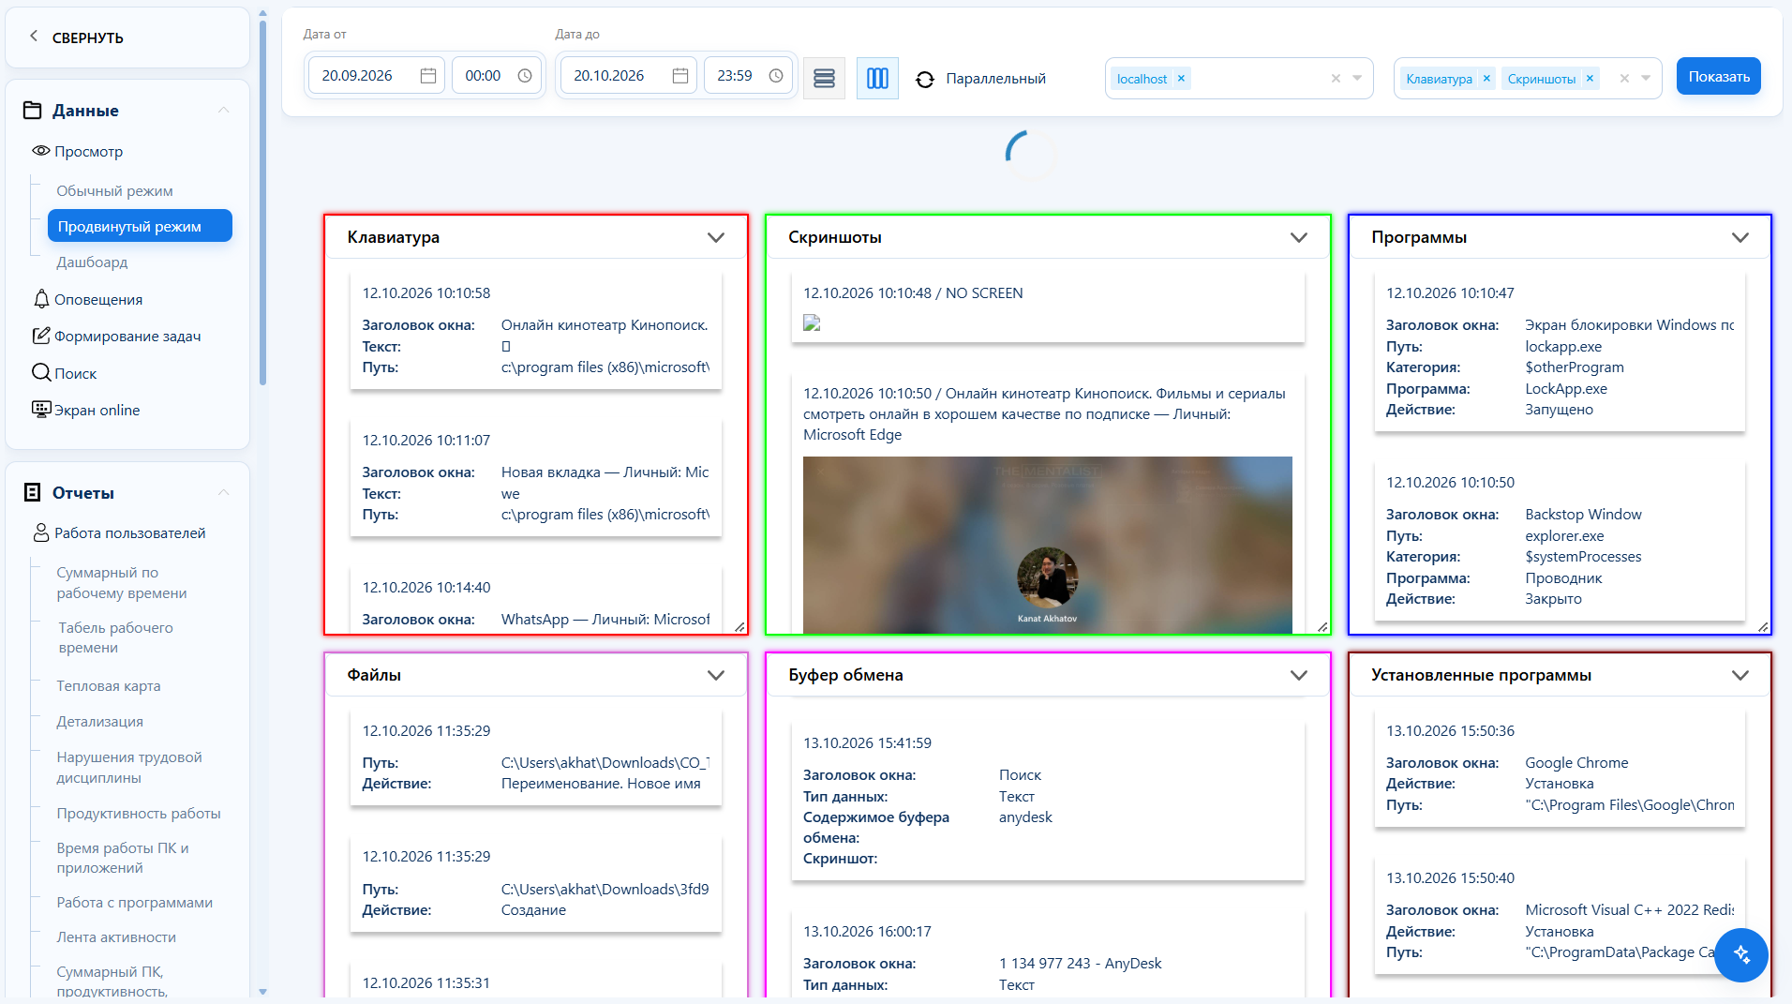Open Просмотр in the sidebar
This screenshot has height=1004, width=1792.
[x=78, y=152]
